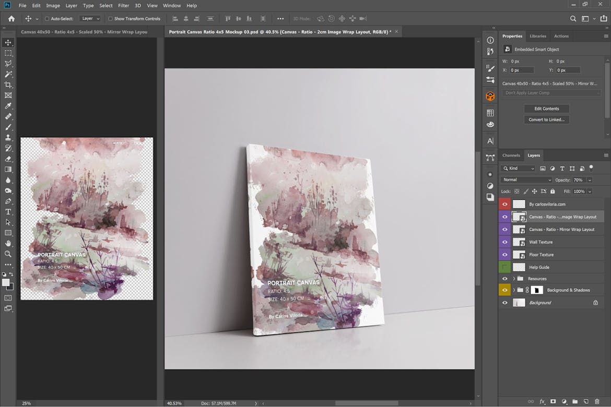Screen dimensions: 611x407
Task: Open the Character panel icon
Action: 489,140
